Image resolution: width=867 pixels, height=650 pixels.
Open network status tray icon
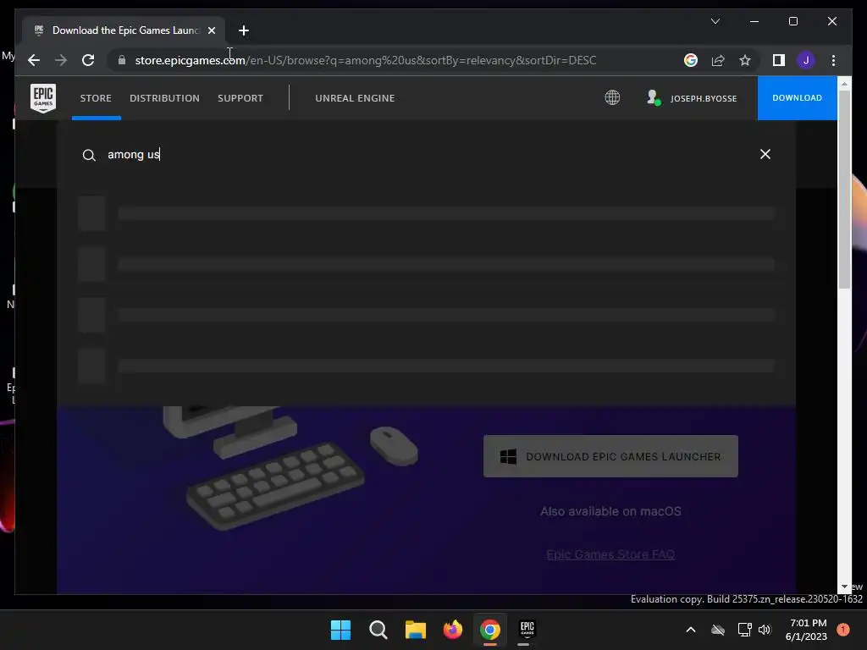coord(744,630)
